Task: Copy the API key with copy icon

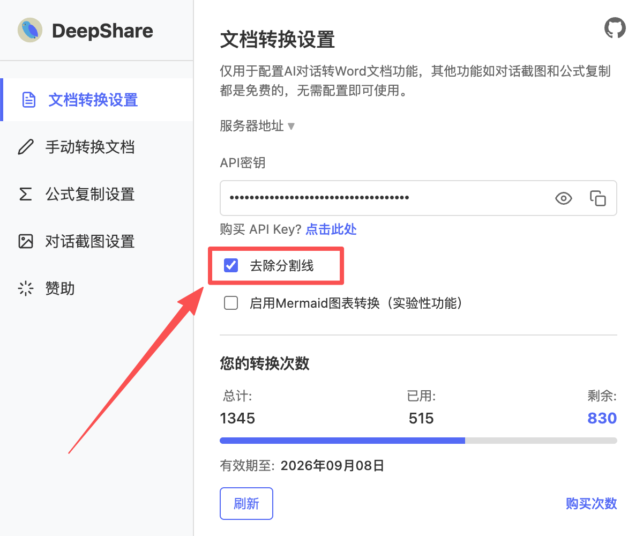Action: click(x=597, y=198)
